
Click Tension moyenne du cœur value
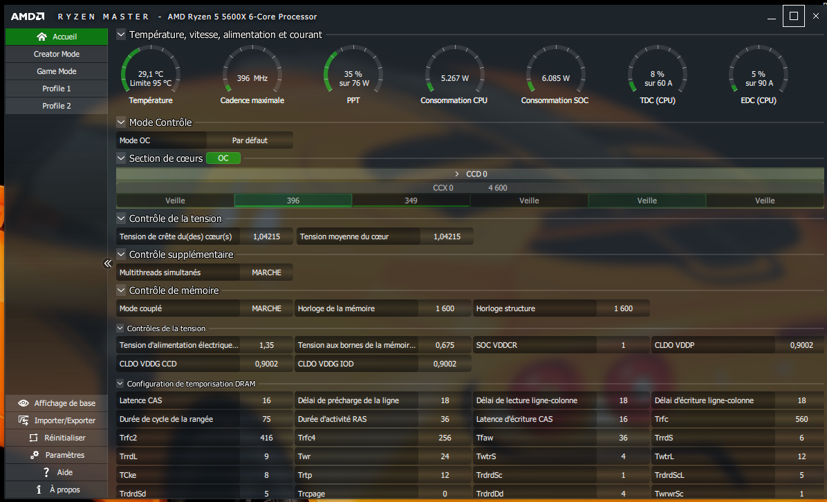pyautogui.click(x=447, y=236)
